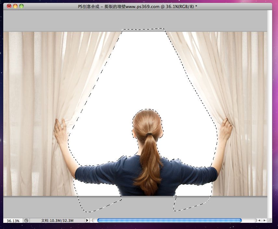Click the blue horizontal scrollbar thumb

[x=169, y=220]
